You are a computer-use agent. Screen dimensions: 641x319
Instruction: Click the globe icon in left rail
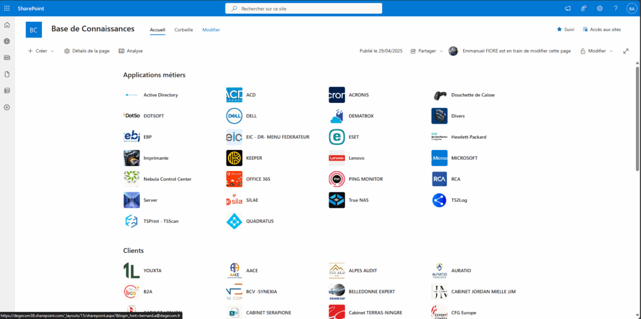pos(7,41)
